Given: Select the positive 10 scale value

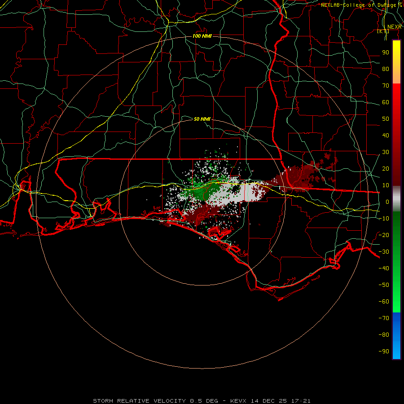Looking at the screenshot, I should tap(386, 185).
